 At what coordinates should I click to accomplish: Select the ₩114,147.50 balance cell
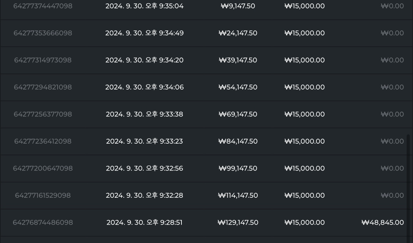click(x=238, y=196)
